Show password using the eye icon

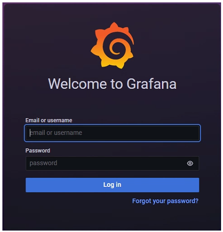pyautogui.click(x=190, y=163)
